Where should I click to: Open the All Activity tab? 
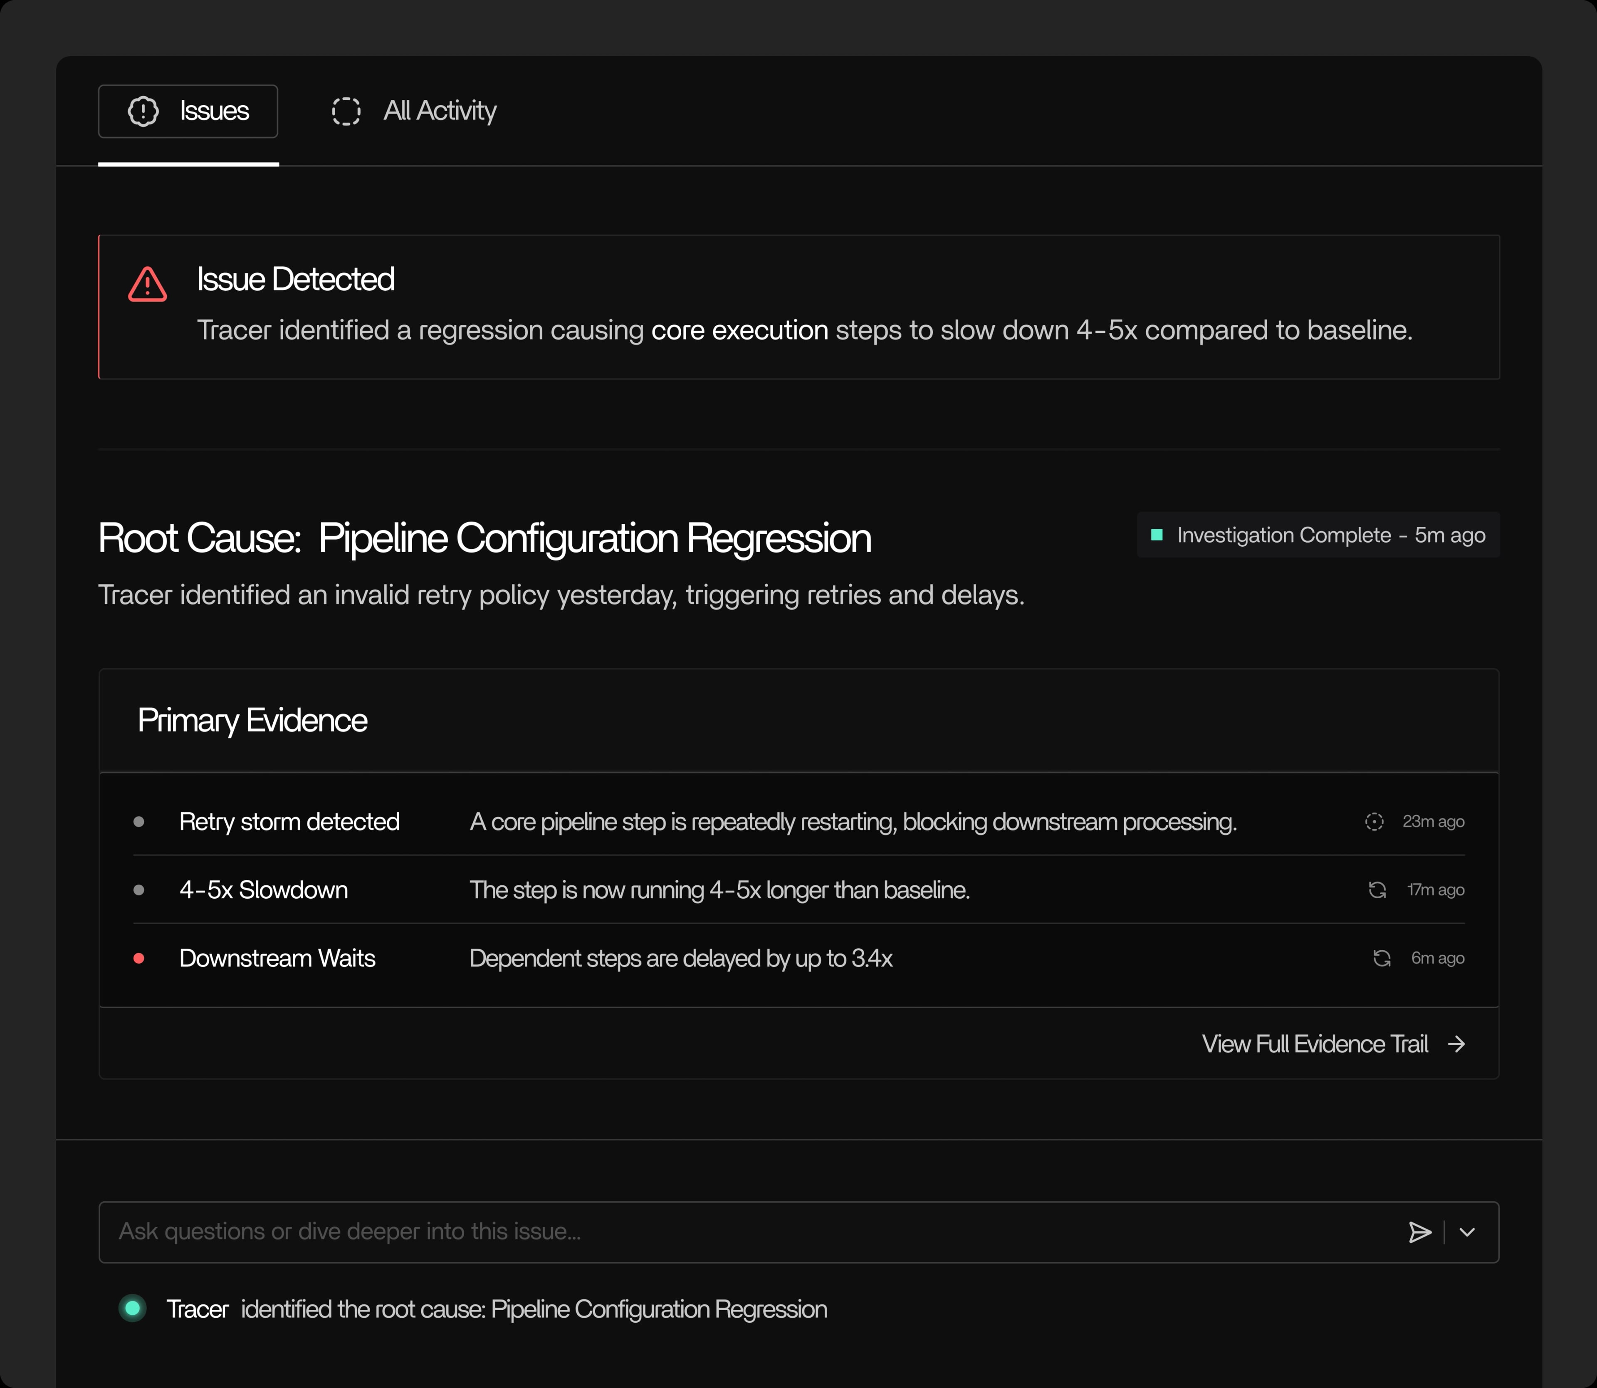439,111
